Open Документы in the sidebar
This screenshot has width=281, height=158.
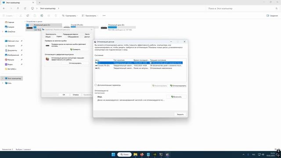11,50
